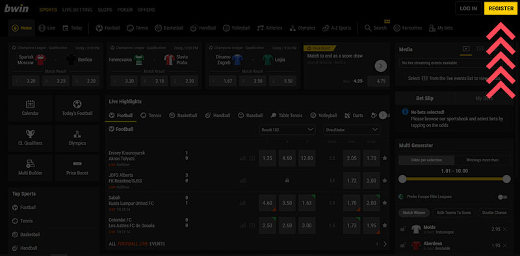
Task: Open Tennis in Top Sports list
Action: [x=23, y=221]
